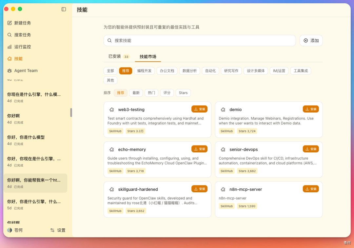Viewport: 354px width, 248px height.
Task: Click the plus circle icon on 添加
Action: (x=306, y=40)
